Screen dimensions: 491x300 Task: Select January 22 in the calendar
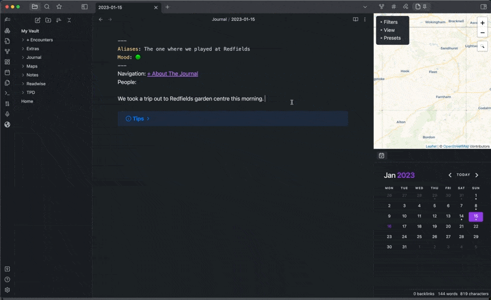click(476, 226)
